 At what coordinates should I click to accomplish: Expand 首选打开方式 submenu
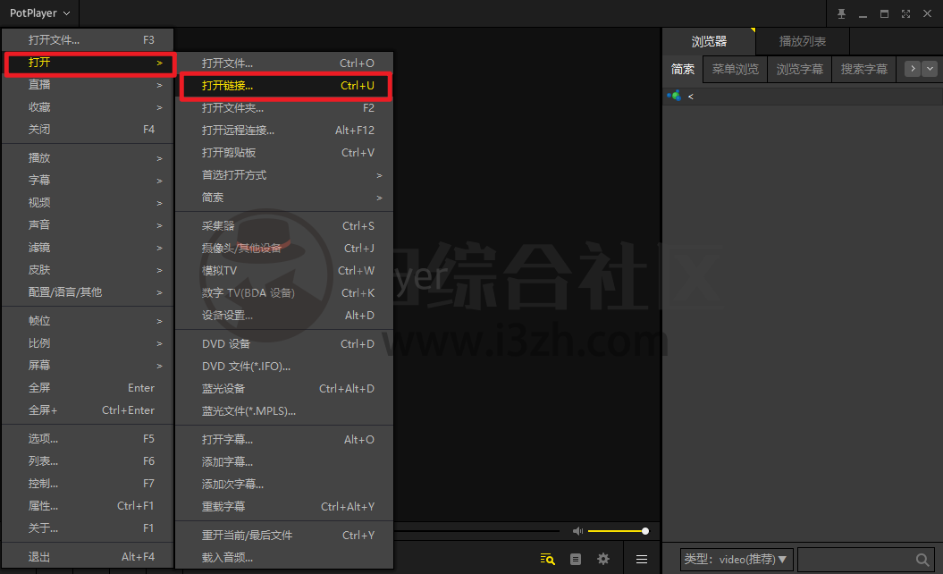pos(284,175)
